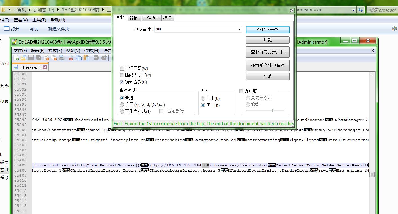Viewport: 398px width, 214px height.
Task: Click the Open file folder icon
Action: [23, 58]
